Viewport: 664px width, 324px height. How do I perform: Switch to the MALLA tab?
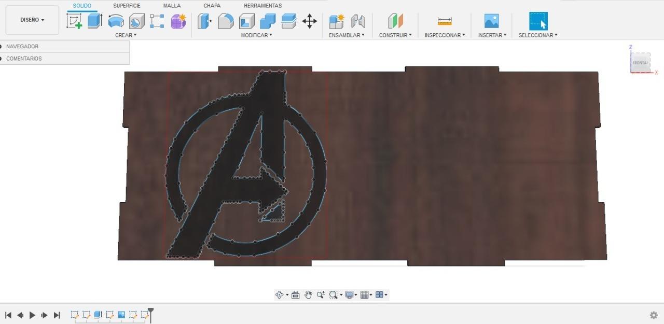(x=172, y=6)
